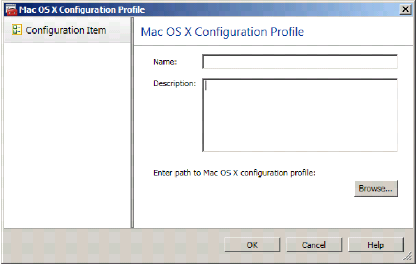Click the blue Mac OS X Configuration Profile heading

click(222, 31)
